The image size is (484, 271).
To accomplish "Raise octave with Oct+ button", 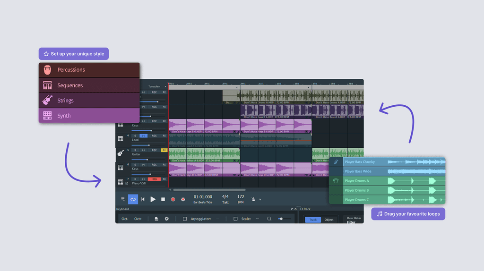I will point(138,219).
